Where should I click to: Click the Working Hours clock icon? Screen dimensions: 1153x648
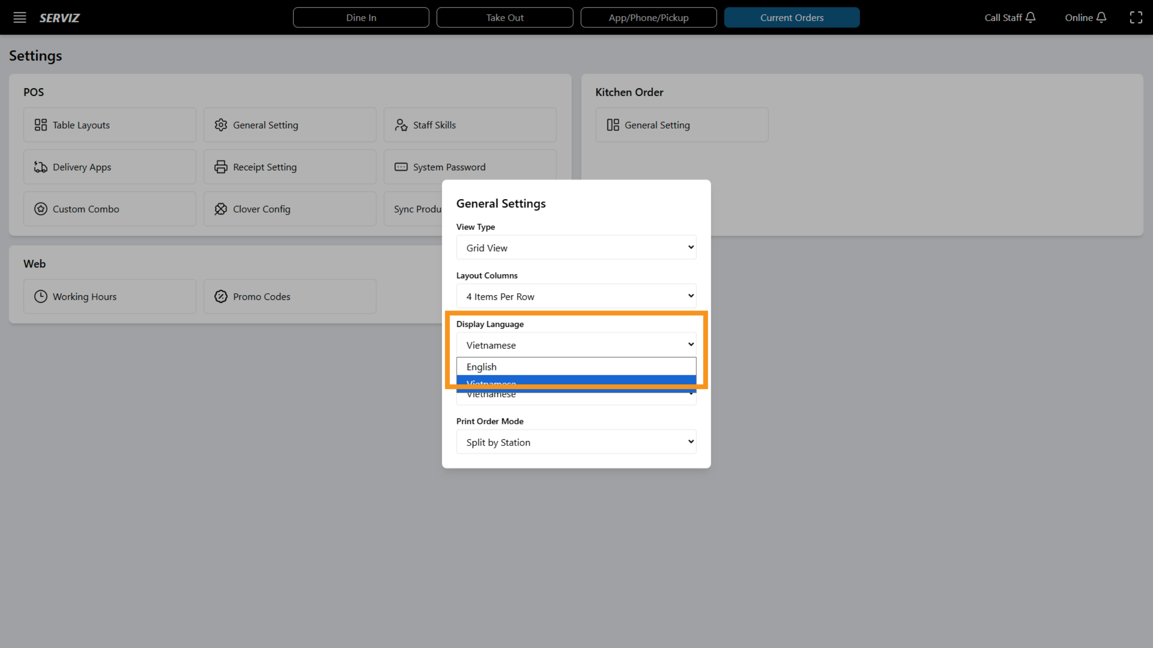(x=40, y=296)
